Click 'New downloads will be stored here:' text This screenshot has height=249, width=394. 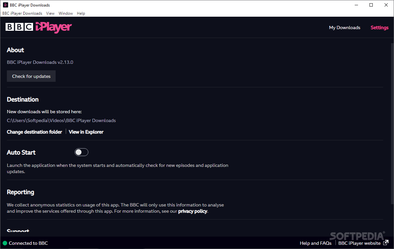44,112
